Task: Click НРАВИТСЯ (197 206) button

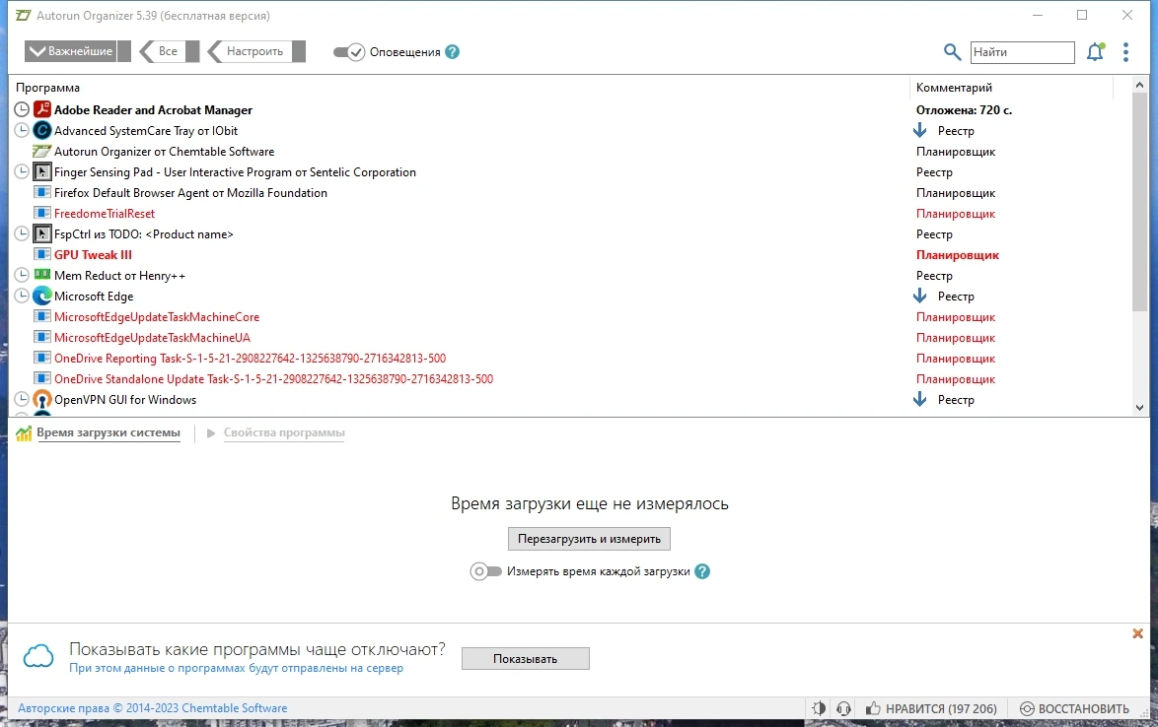Action: point(931,708)
